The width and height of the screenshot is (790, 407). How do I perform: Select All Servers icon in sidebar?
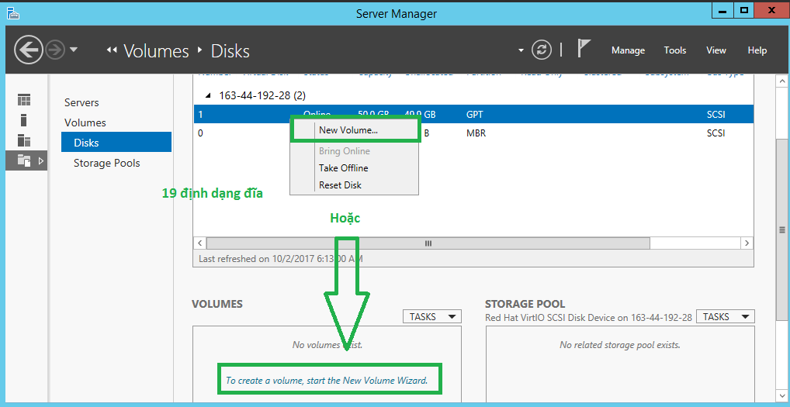25,140
